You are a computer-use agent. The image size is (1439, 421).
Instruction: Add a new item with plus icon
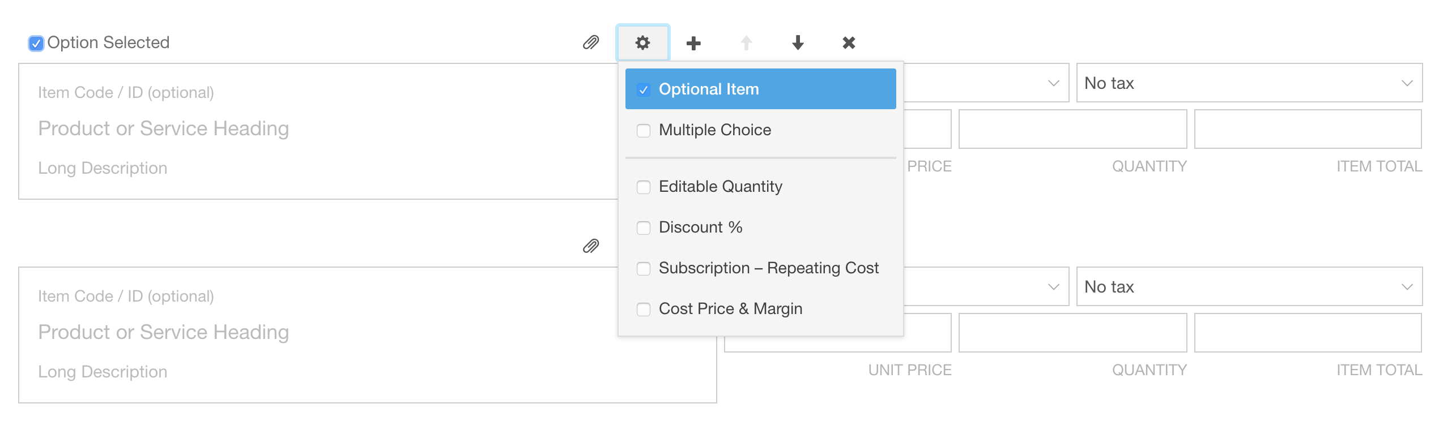(x=693, y=43)
